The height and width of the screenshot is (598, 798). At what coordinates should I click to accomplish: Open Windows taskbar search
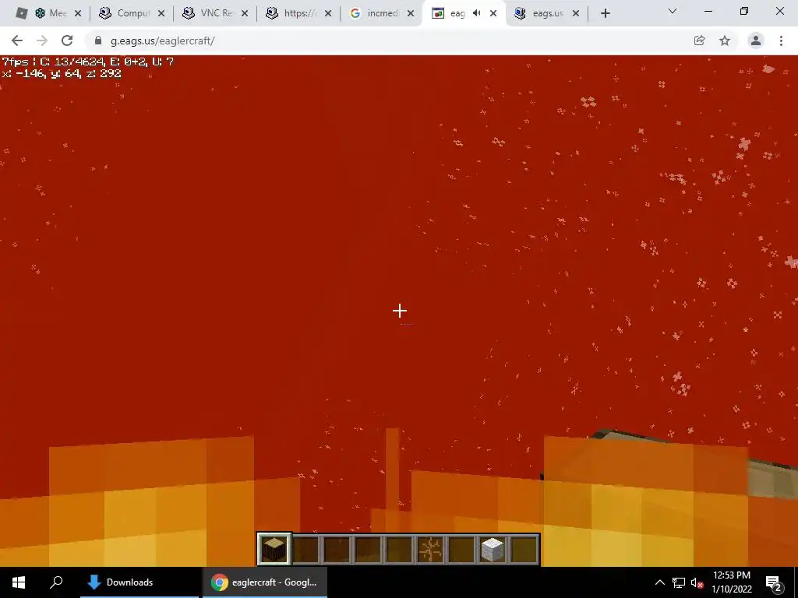[56, 582]
